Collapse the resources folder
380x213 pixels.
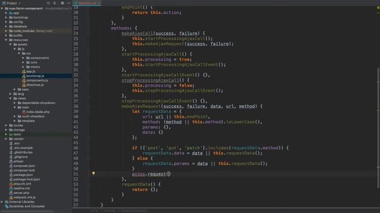6,40
